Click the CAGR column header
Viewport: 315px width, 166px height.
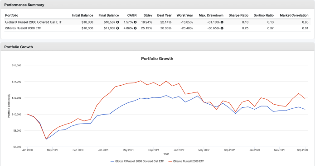(x=132, y=15)
